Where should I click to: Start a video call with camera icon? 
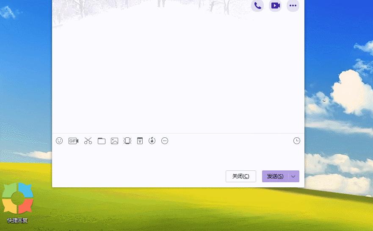click(x=275, y=6)
